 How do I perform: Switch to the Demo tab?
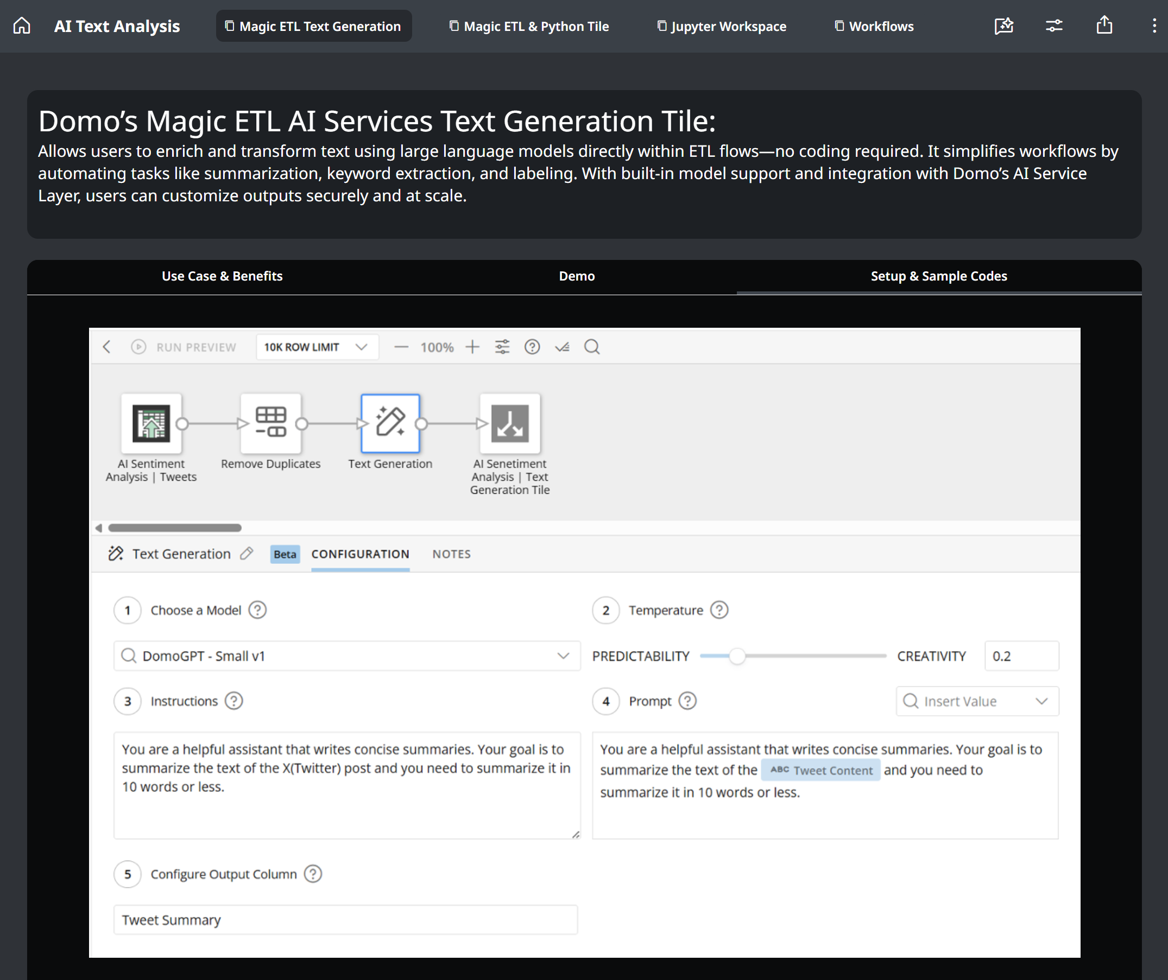click(577, 276)
